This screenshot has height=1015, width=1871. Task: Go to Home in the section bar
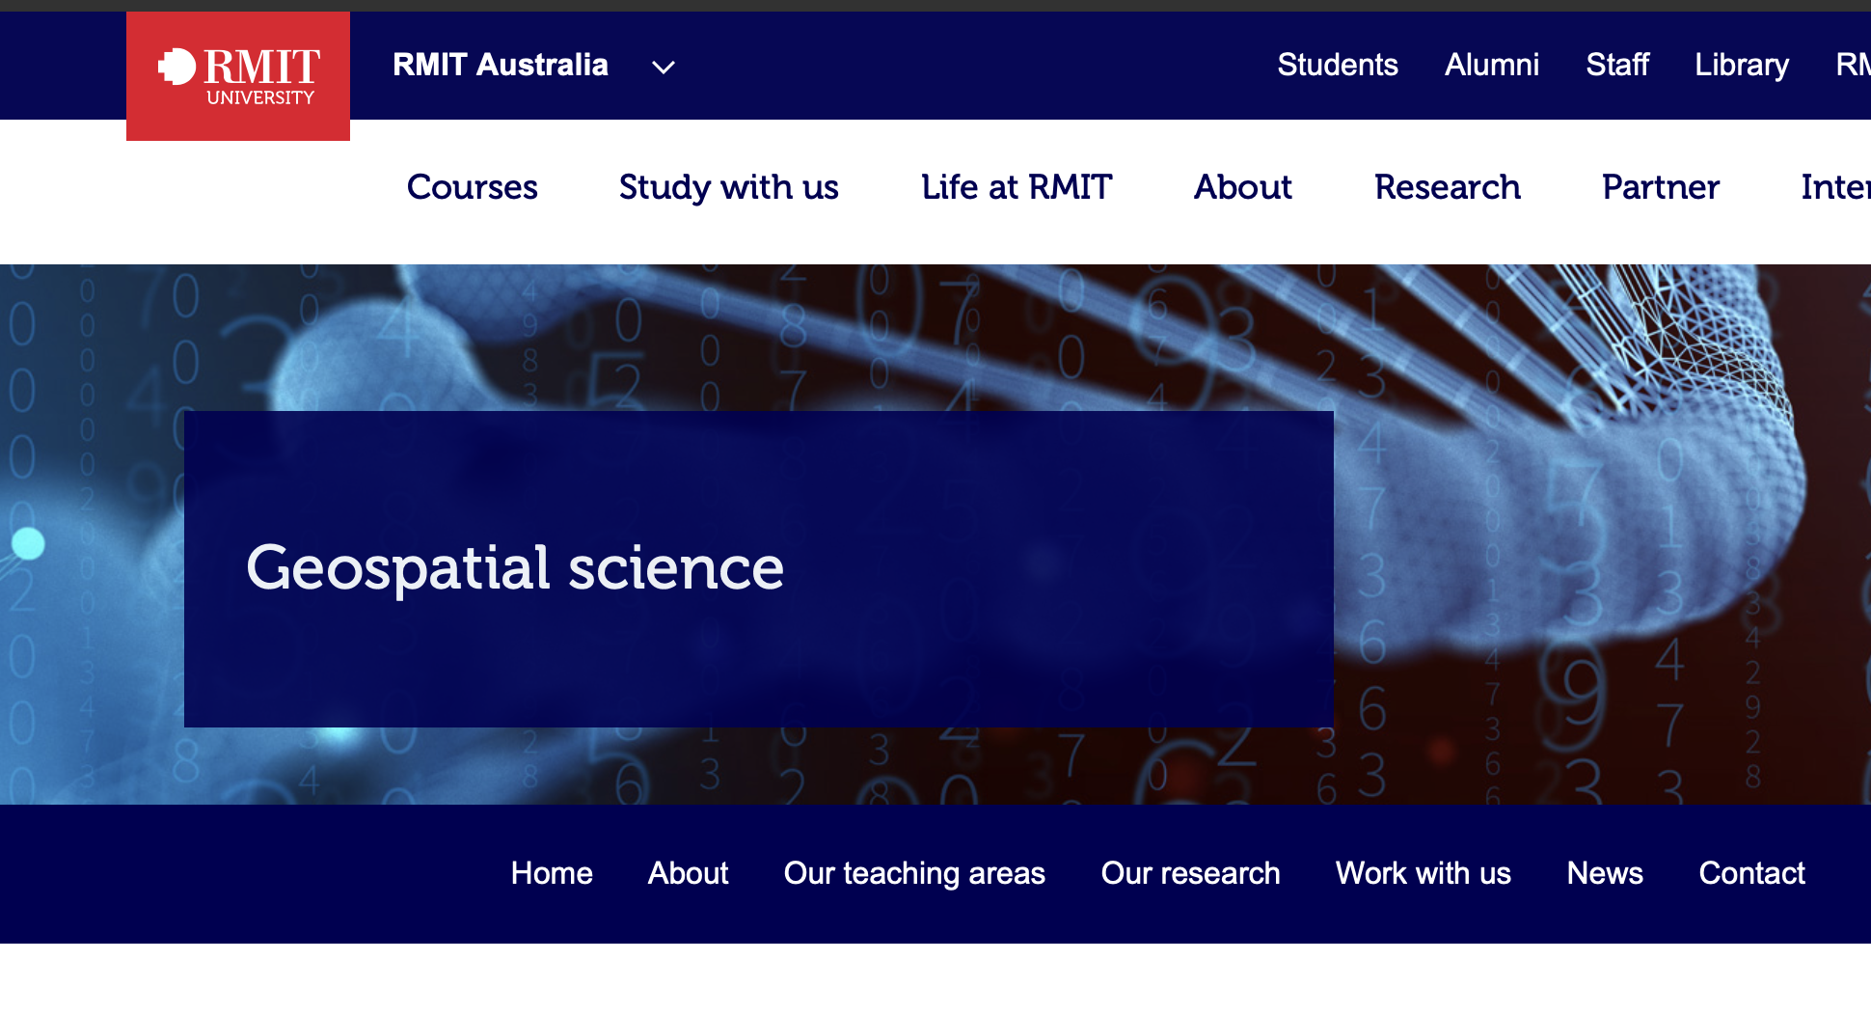click(552, 873)
